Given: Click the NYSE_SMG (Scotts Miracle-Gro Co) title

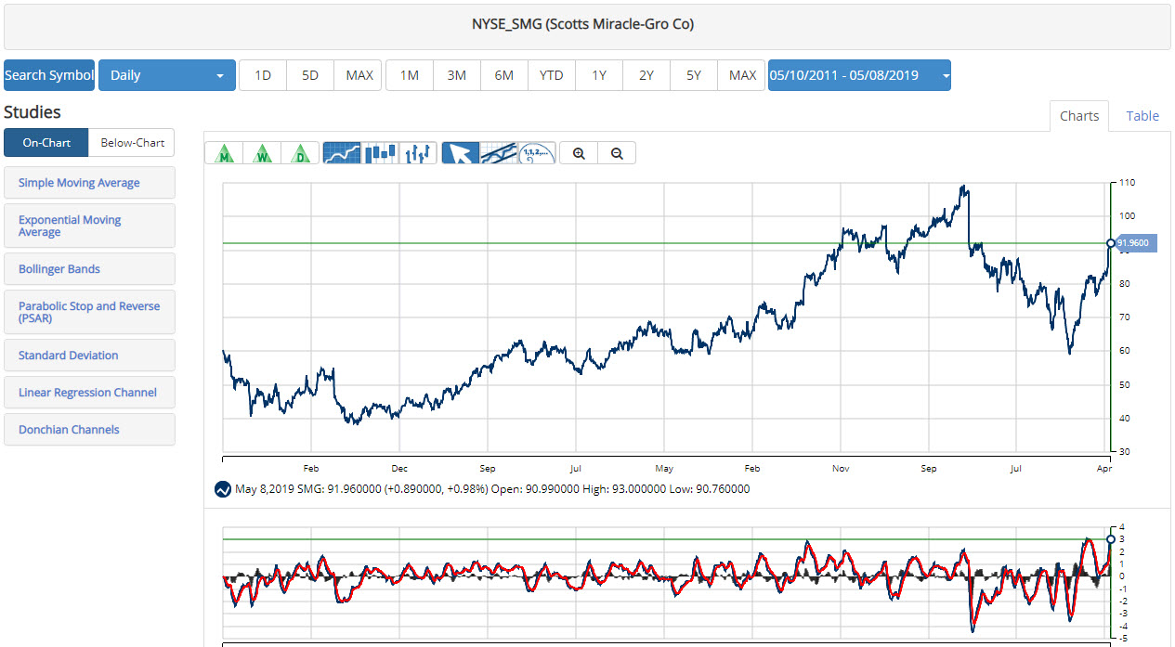Looking at the screenshot, I should [582, 24].
